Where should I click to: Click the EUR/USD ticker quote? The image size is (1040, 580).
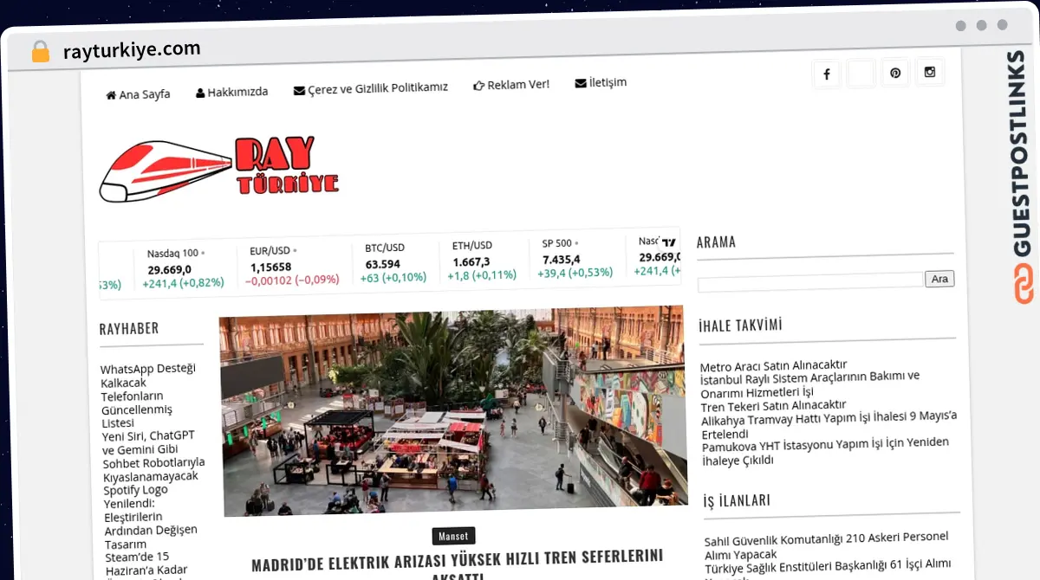click(x=292, y=265)
